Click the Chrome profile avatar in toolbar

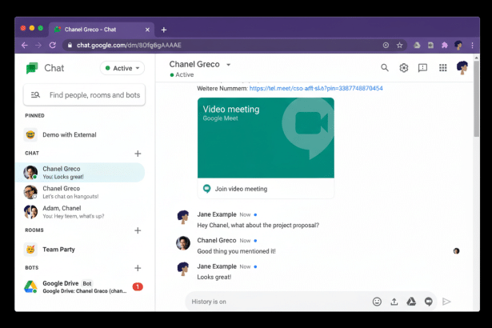click(458, 45)
